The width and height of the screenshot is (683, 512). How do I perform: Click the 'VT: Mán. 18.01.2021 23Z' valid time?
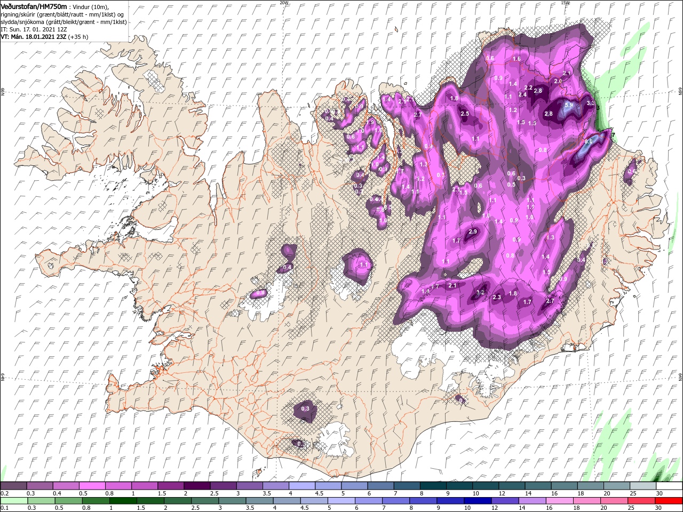tap(34, 37)
